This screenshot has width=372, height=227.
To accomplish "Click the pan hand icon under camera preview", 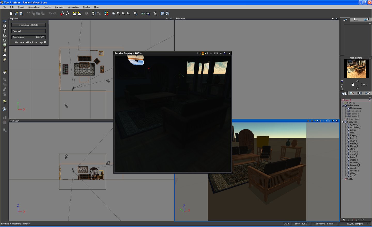I will 353,85.
